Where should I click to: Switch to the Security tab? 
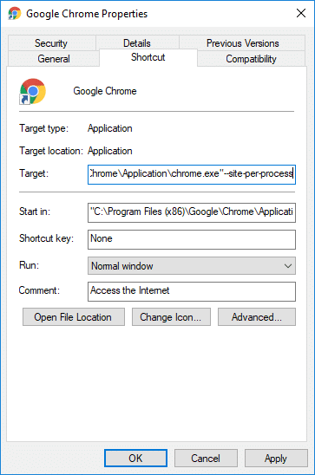point(51,43)
